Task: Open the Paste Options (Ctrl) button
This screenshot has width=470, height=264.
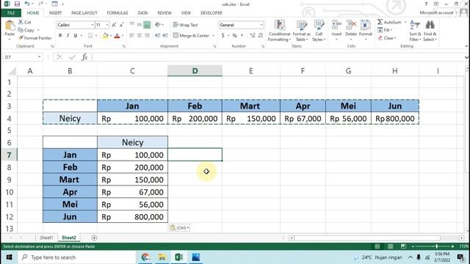Action: point(179,228)
